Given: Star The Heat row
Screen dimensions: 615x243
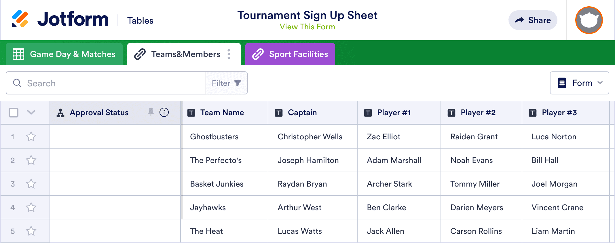Looking at the screenshot, I should [31, 231].
